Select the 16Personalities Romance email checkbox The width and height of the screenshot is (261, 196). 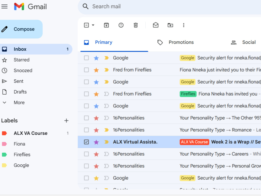86,130
